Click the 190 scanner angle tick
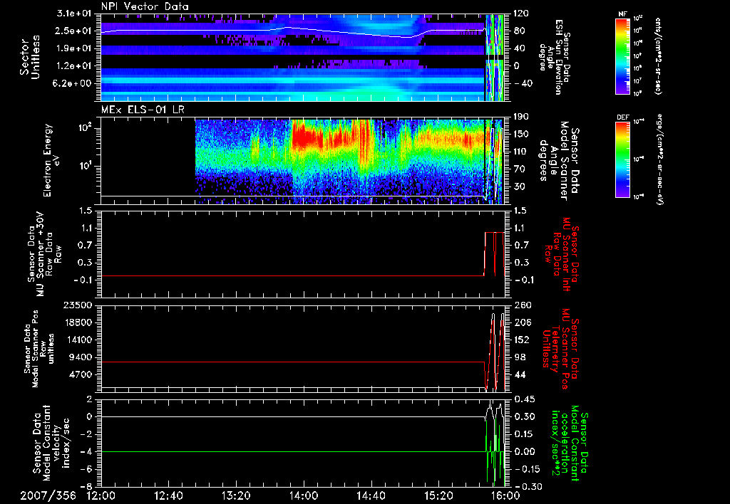730x504 pixels. (x=523, y=117)
